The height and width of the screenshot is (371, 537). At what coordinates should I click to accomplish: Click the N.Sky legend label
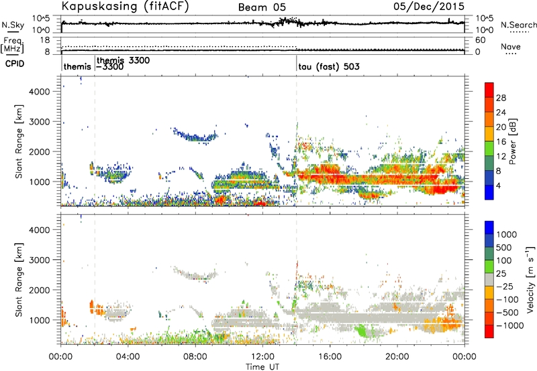[13, 25]
